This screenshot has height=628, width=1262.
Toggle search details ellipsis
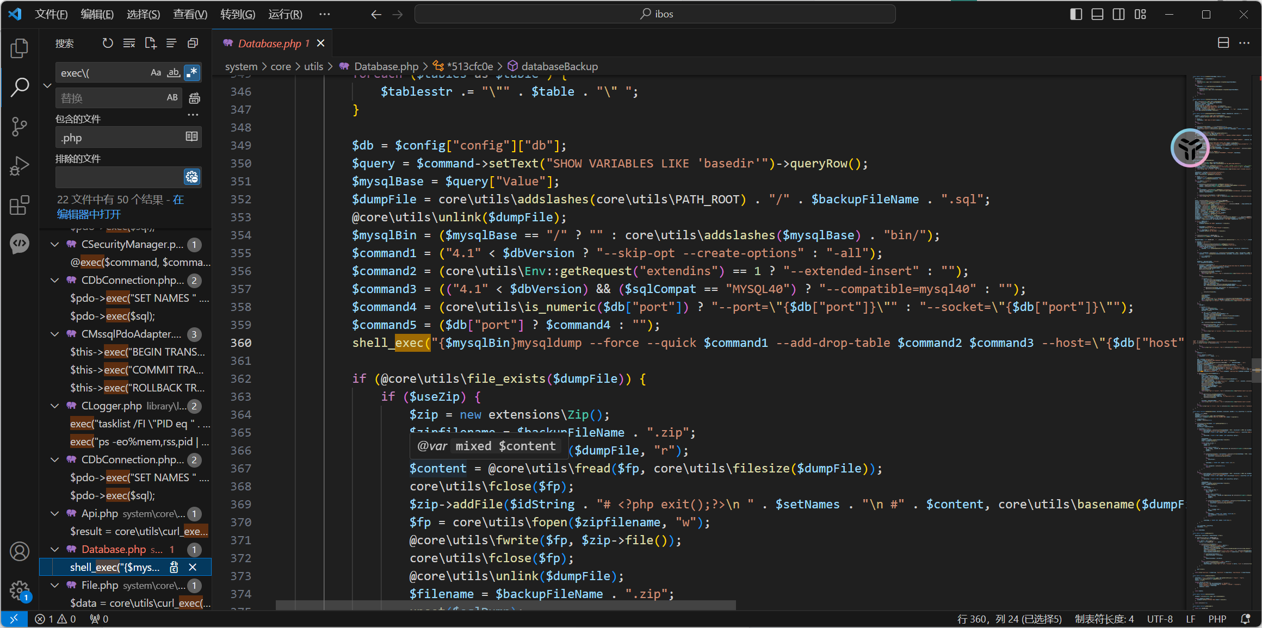[x=193, y=115]
